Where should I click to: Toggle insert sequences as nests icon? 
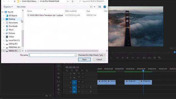67,70
